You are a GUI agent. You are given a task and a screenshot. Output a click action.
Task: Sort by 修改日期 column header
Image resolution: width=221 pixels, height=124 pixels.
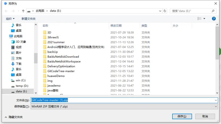pyautogui.click(x=116, y=26)
